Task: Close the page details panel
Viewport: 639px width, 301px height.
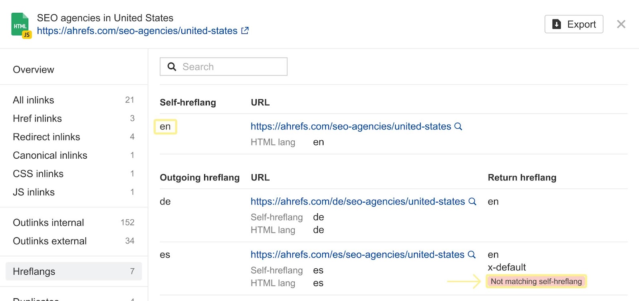Action: pyautogui.click(x=621, y=24)
